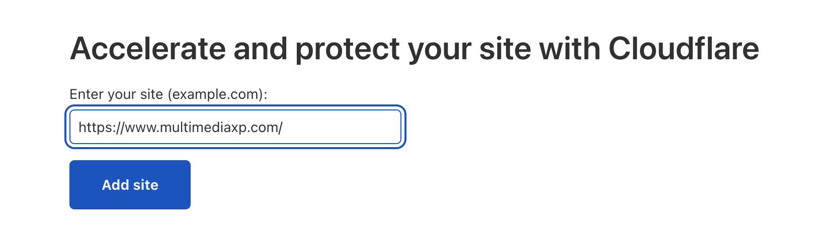Click the word 'protect' in the title

pyautogui.click(x=347, y=50)
